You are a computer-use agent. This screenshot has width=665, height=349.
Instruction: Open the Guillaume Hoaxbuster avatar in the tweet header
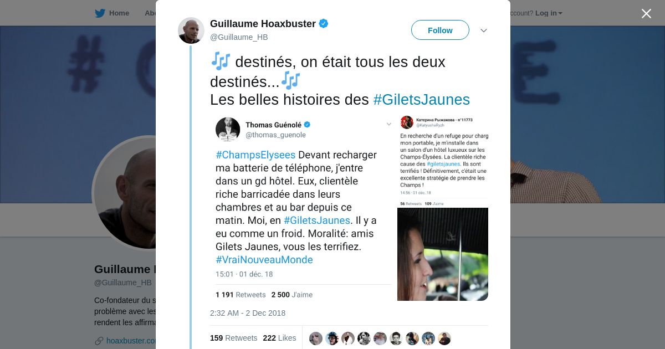coord(191,30)
